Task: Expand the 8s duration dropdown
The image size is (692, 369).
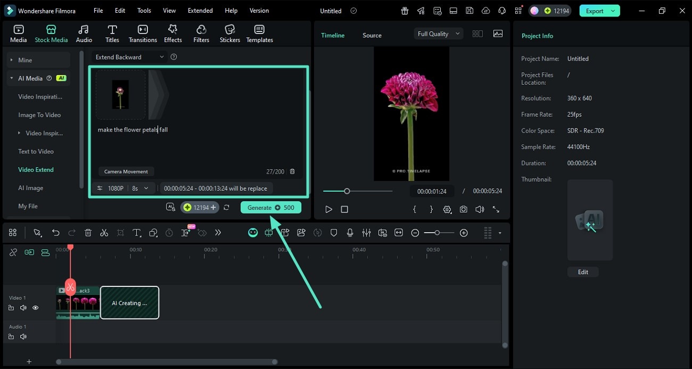Action: tap(146, 187)
